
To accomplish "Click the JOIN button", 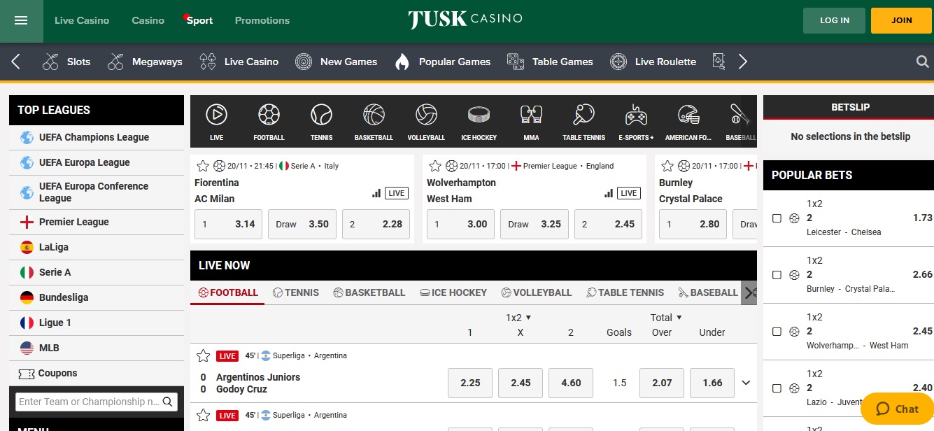I will coord(902,20).
